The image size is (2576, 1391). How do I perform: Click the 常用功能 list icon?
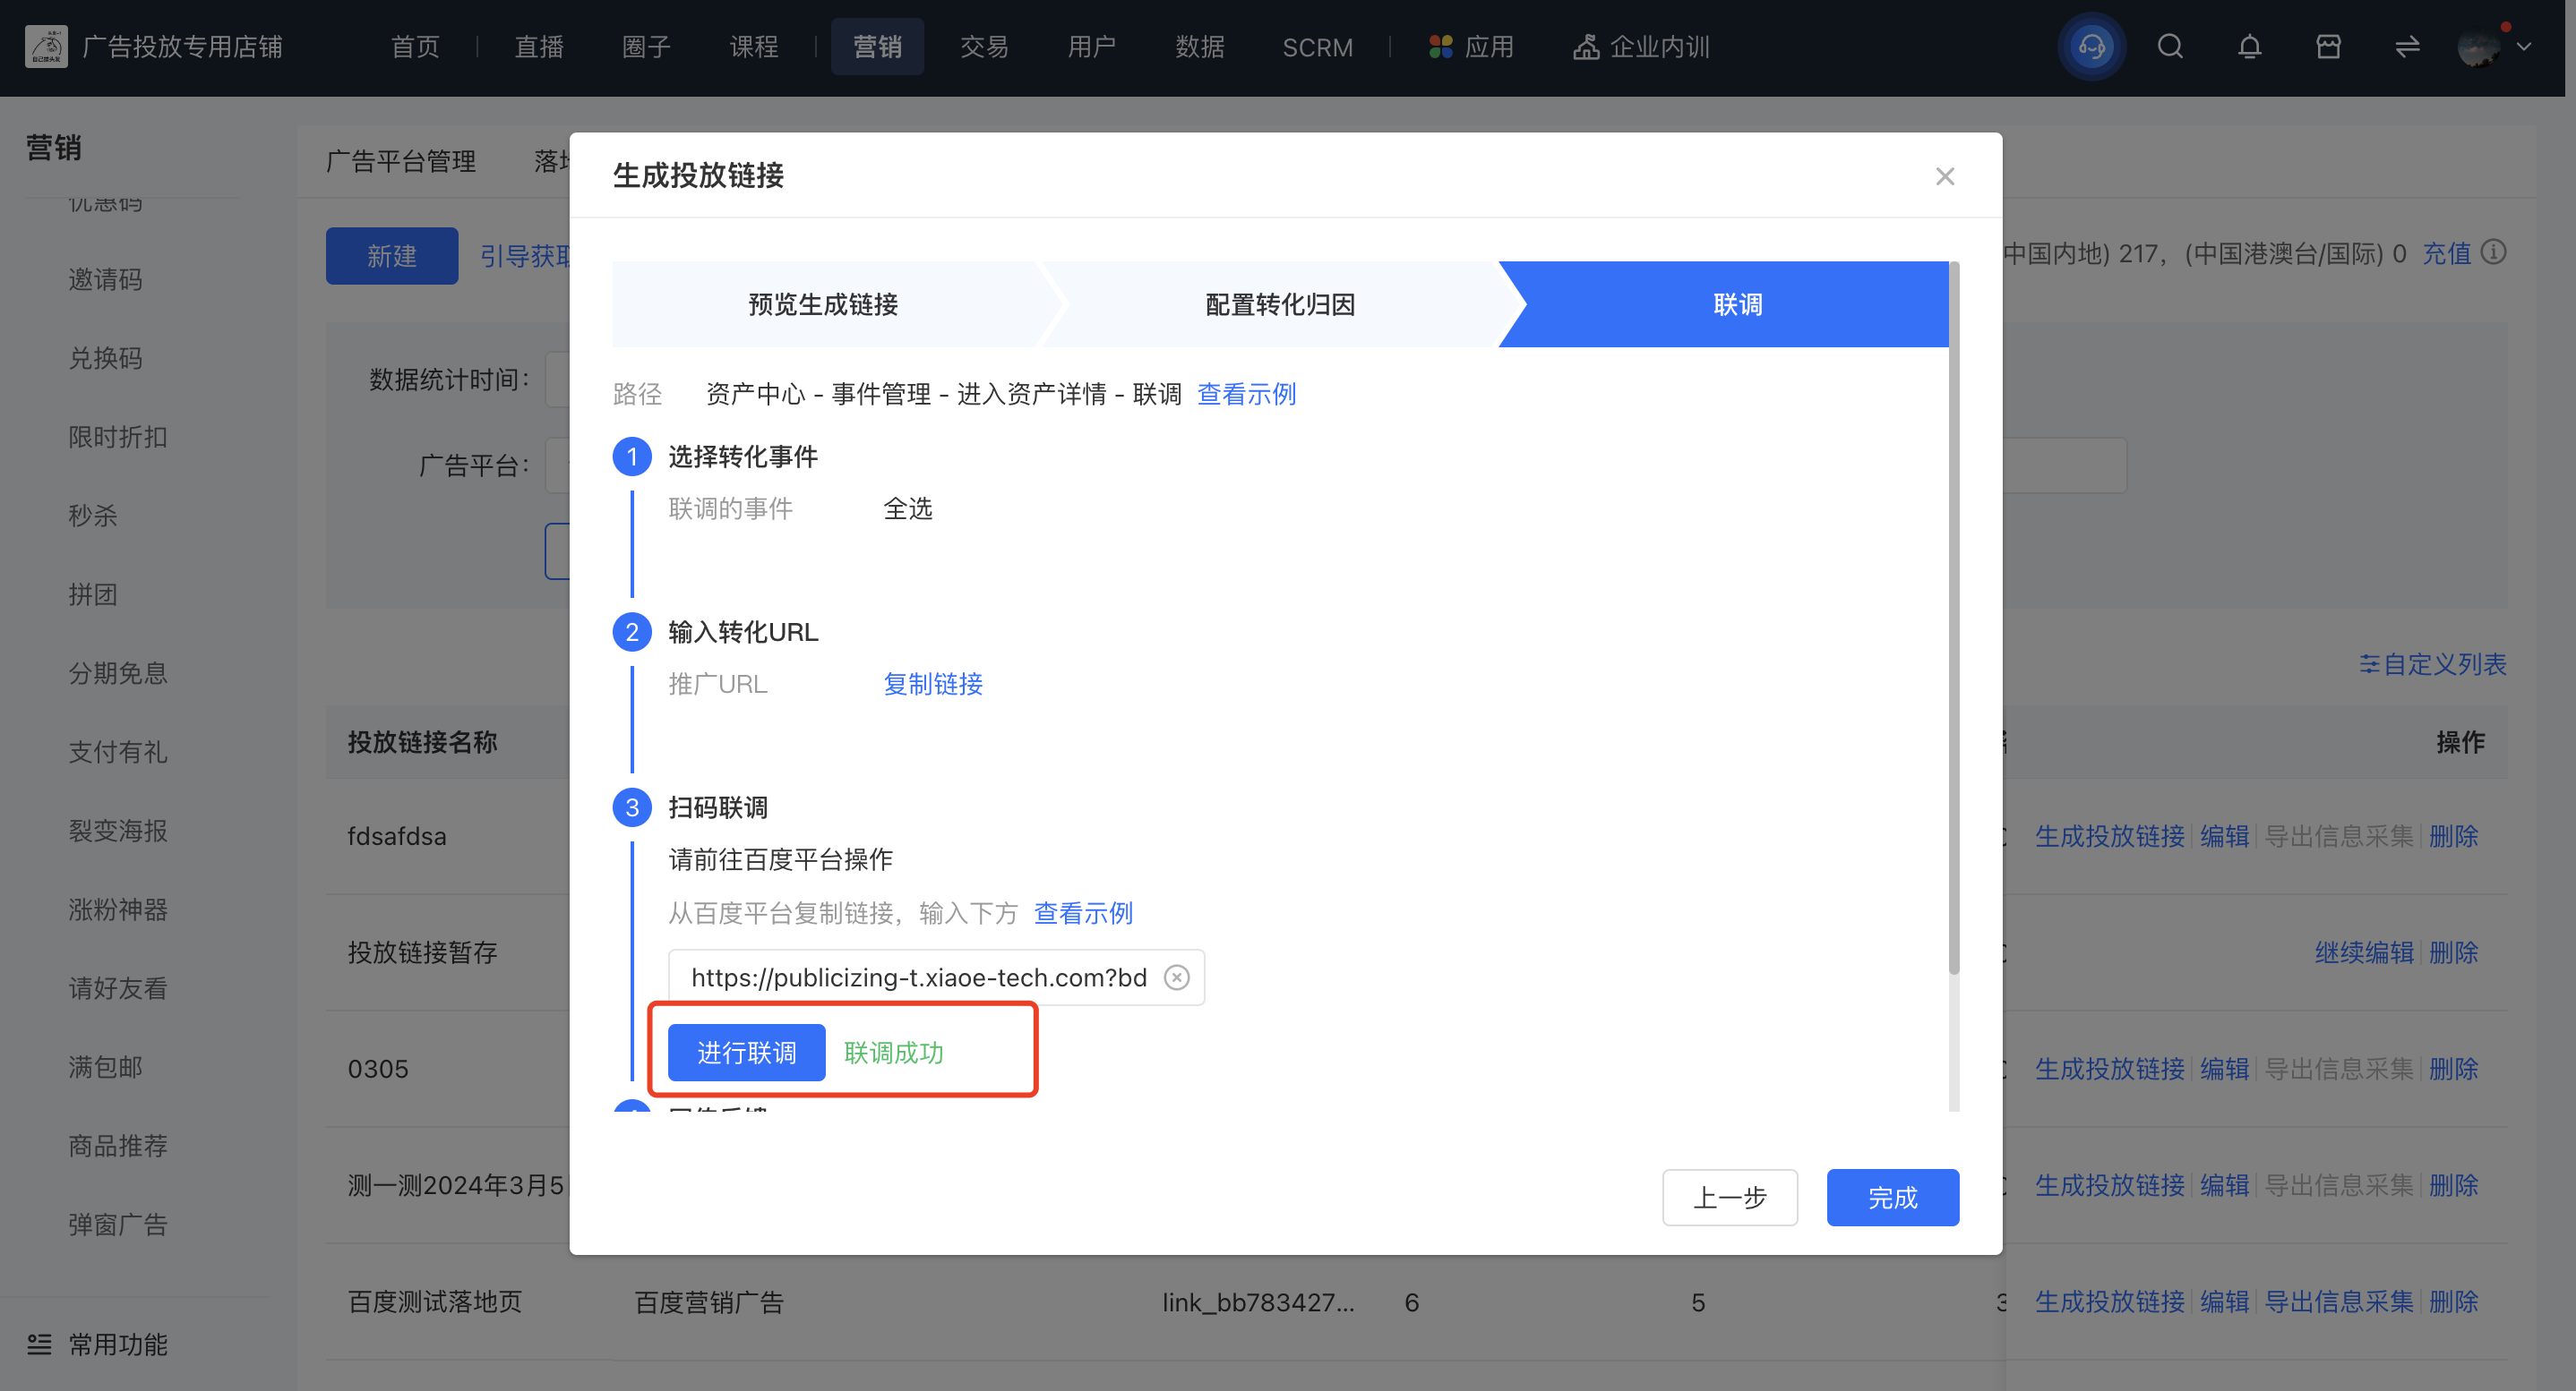click(39, 1344)
